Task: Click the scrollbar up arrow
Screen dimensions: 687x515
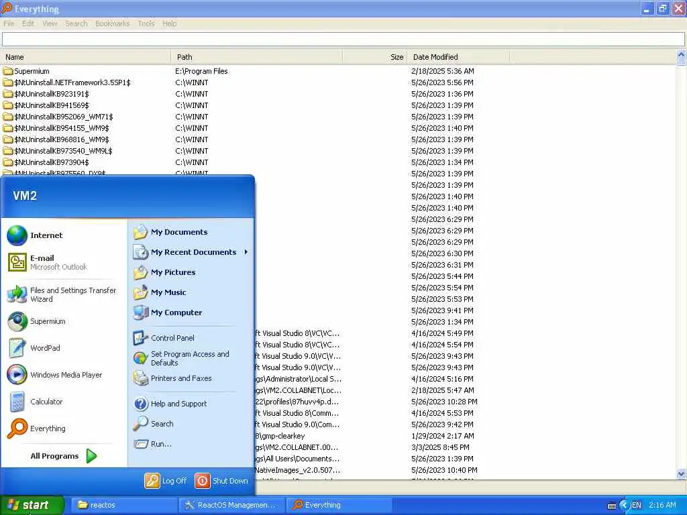Action: pos(681,55)
